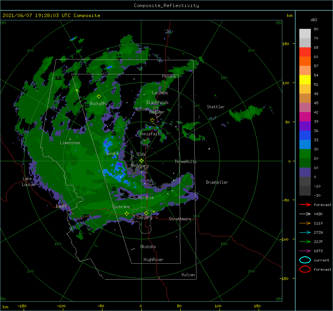Click the Okotoks label
Image resolution: width=333 pixels, height=311 pixels.
[148, 247]
